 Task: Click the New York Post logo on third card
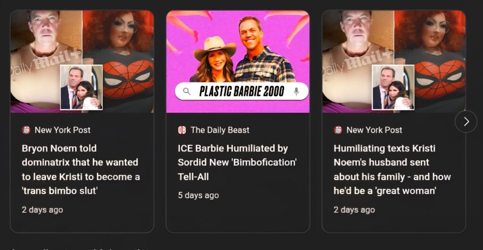(x=338, y=130)
